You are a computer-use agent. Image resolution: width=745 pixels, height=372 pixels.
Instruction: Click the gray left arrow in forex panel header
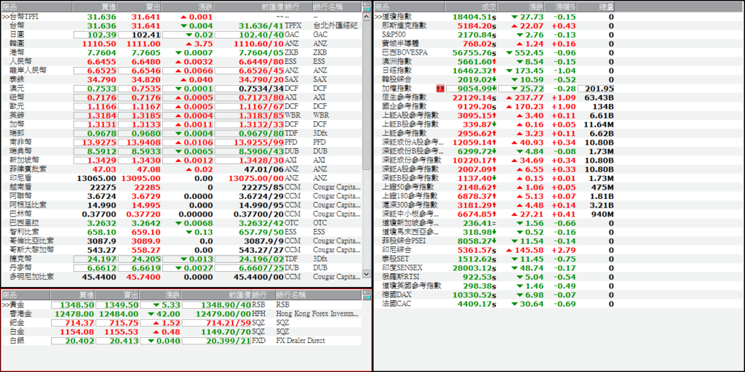(x=367, y=4)
